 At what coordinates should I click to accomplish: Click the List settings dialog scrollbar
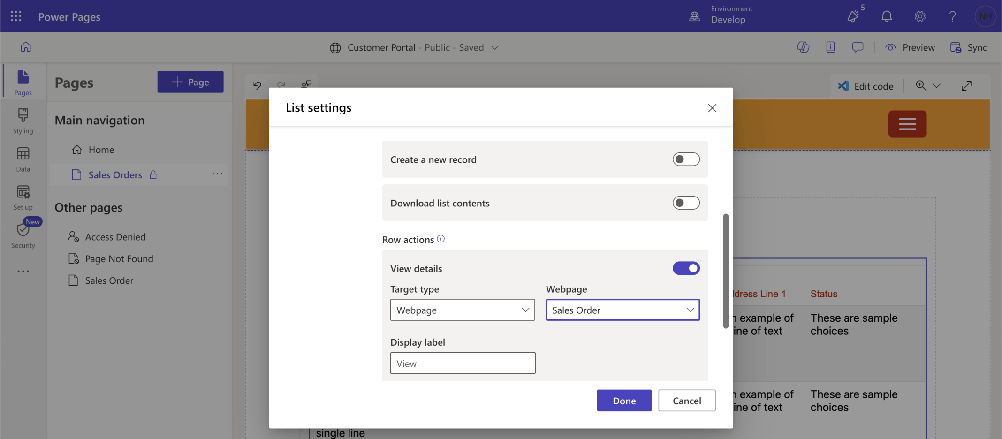726,271
